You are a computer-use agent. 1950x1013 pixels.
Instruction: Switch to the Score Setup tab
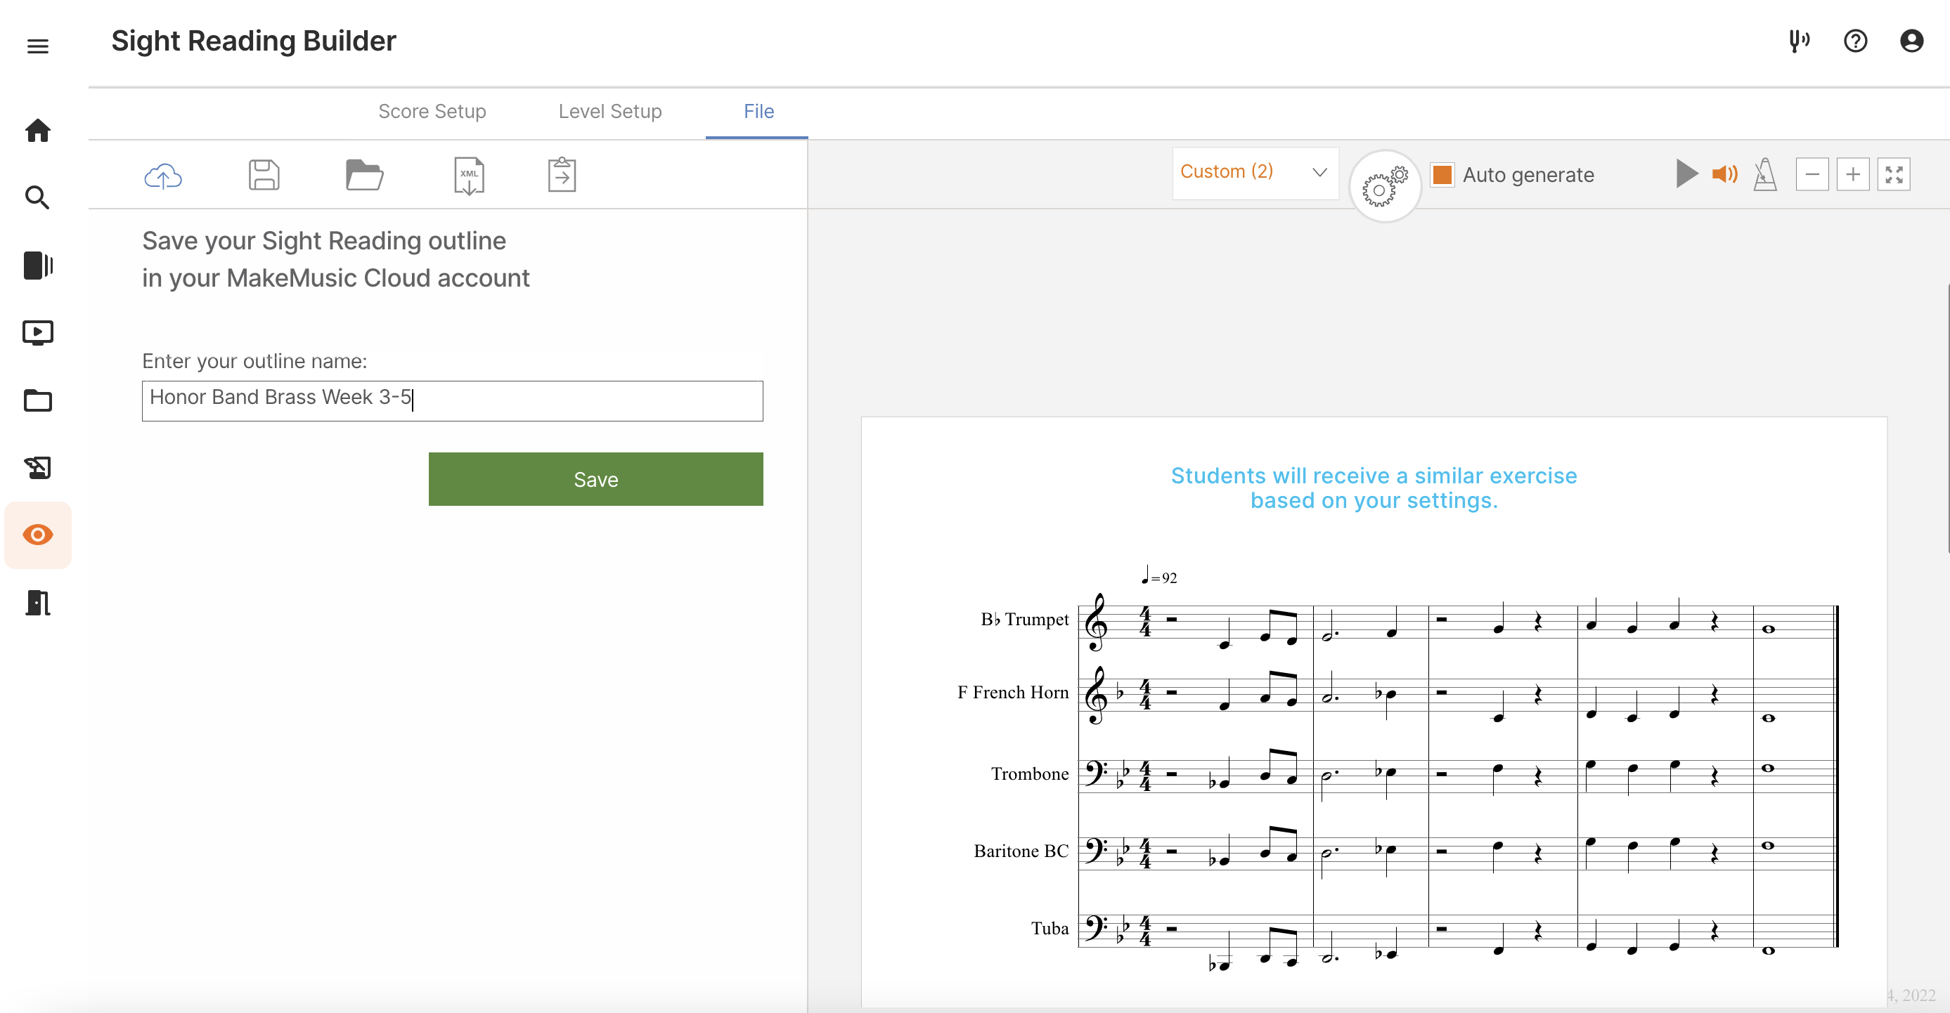point(432,111)
